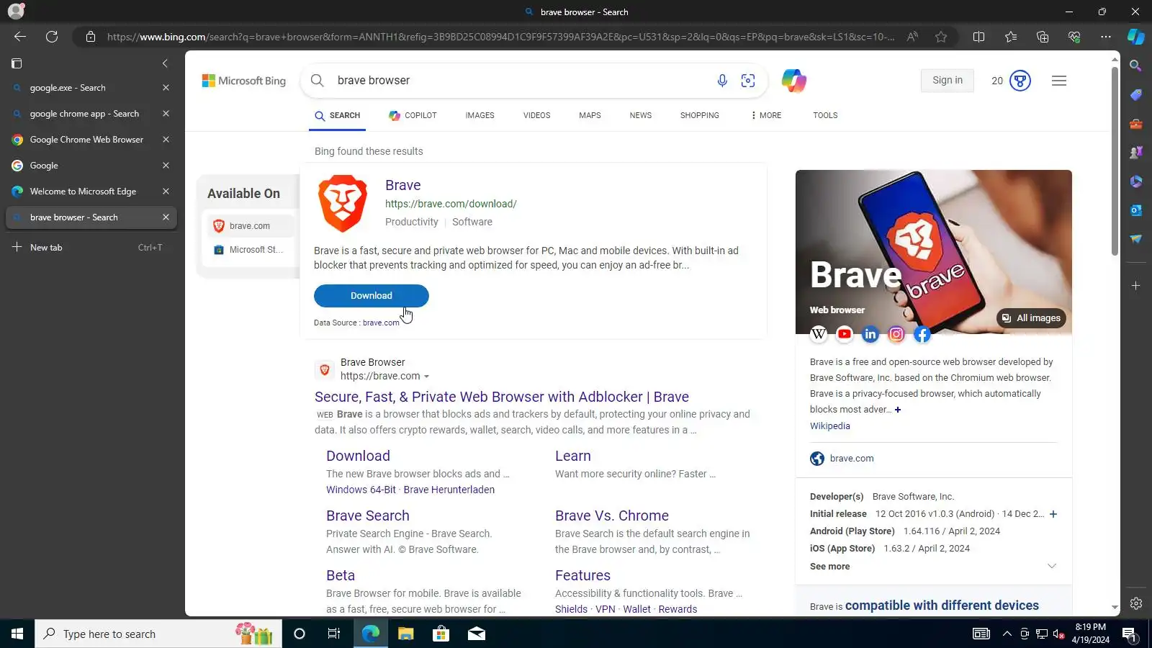The width and height of the screenshot is (1152, 648).
Task: Add a new sidebar app
Action: click(x=1135, y=286)
